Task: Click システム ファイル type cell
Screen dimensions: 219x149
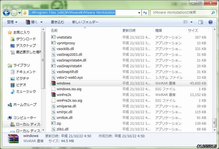Action: click(x=169, y=78)
